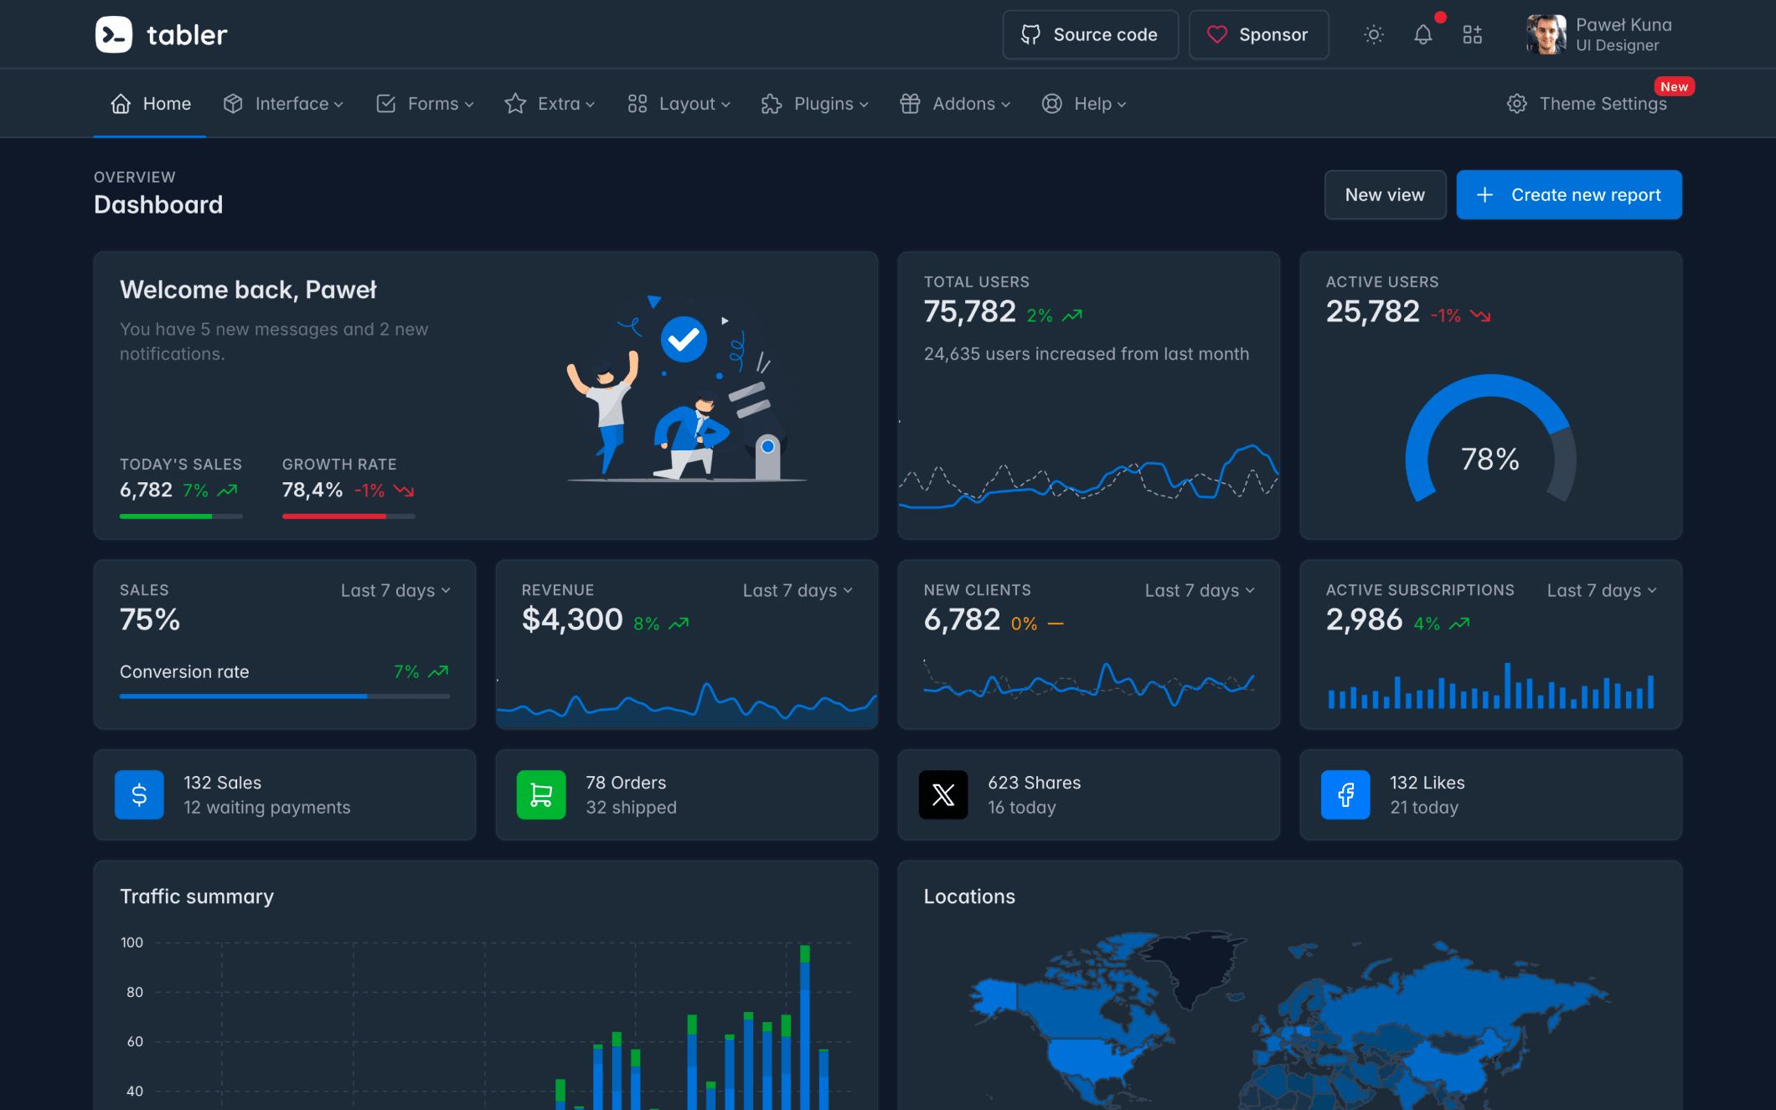Open the notifications bell icon
Image resolution: width=1776 pixels, height=1110 pixels.
[1422, 34]
